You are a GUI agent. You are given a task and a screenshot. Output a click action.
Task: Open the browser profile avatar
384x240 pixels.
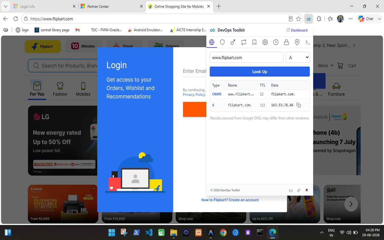(340, 19)
